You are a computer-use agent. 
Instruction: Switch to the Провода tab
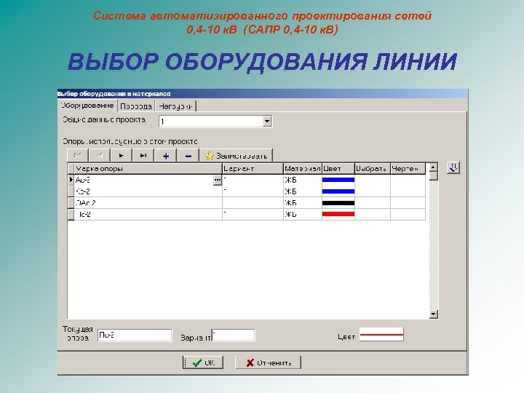click(136, 106)
